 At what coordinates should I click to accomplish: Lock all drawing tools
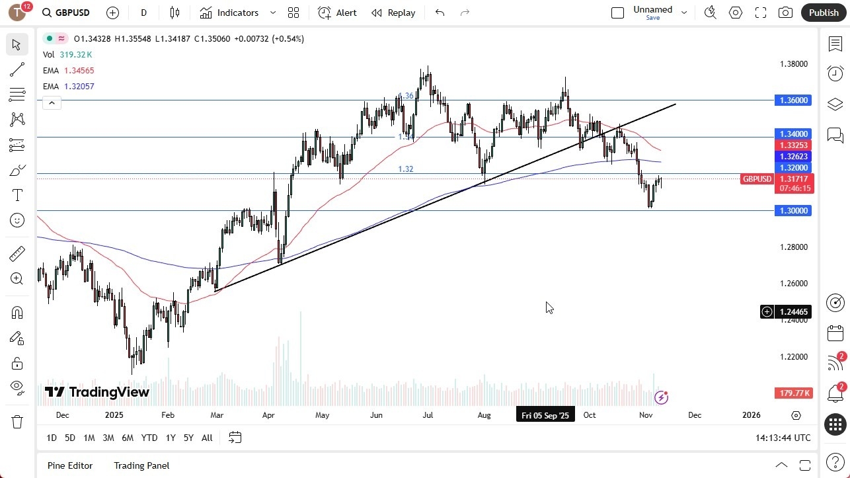pos(17,363)
